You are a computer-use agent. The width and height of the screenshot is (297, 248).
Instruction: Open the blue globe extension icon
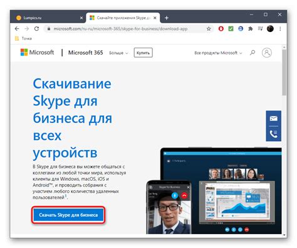(x=241, y=29)
